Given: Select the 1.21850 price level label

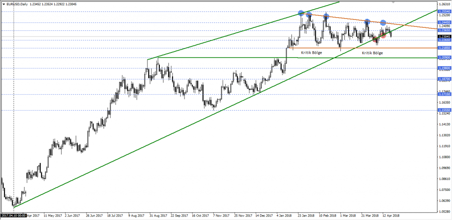Looking at the screenshot, I should (444, 48).
